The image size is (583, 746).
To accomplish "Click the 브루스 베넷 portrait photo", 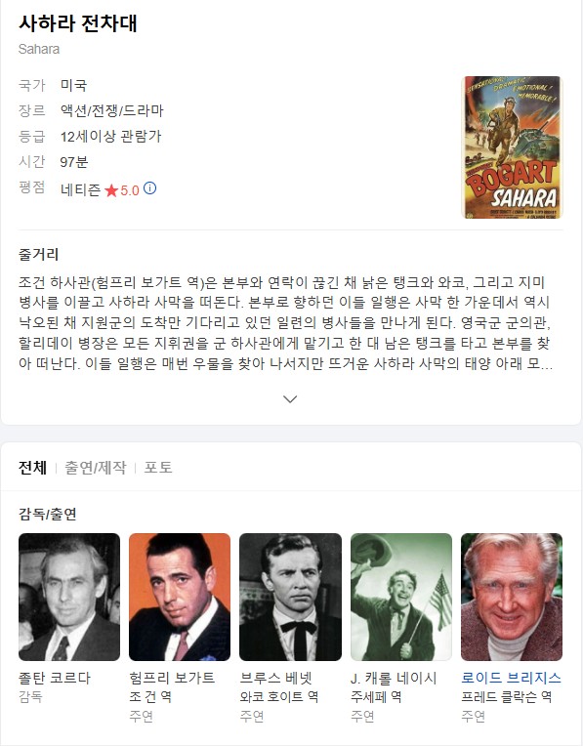I will click(x=290, y=597).
